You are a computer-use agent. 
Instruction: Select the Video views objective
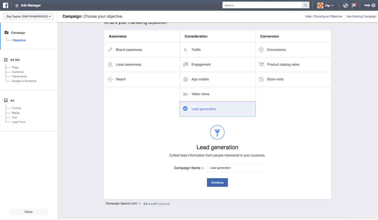click(x=217, y=94)
